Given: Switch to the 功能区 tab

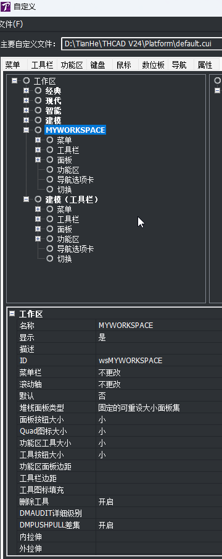Looking at the screenshot, I should pos(72,65).
